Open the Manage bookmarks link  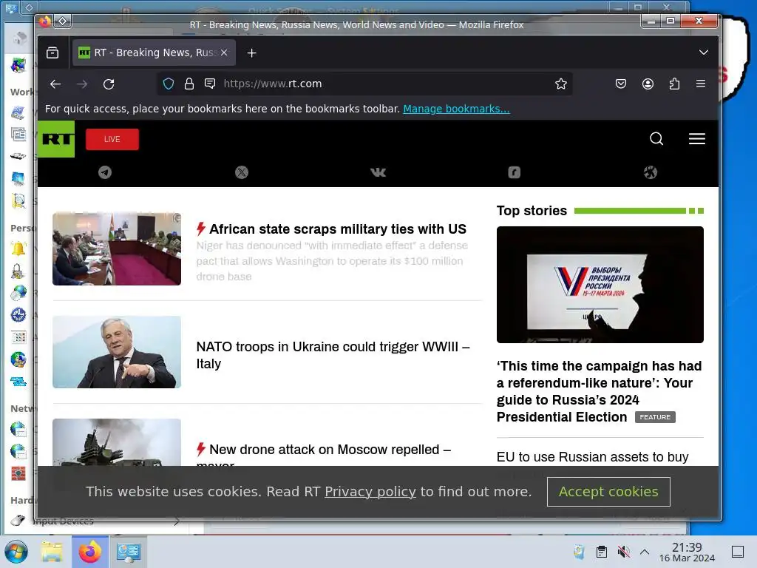click(456, 109)
